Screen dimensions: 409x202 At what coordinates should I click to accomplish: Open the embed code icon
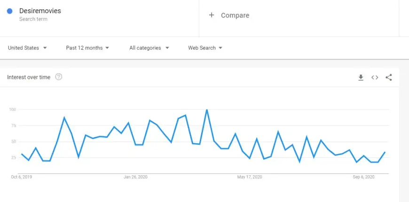[x=375, y=78]
